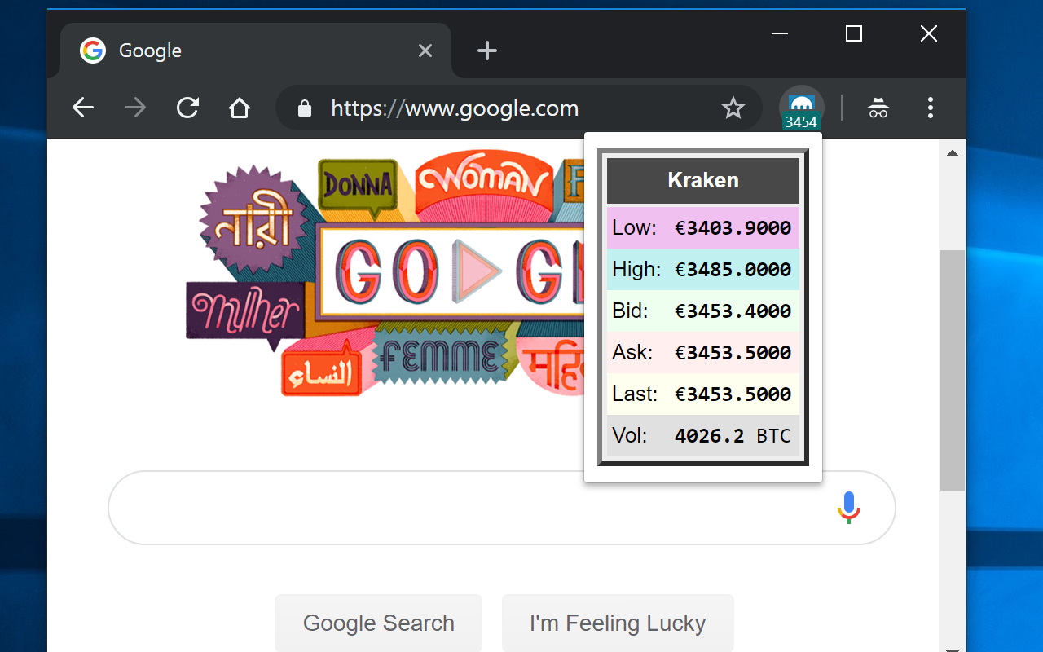
Task: Reload the page with the refresh icon
Action: 187,108
